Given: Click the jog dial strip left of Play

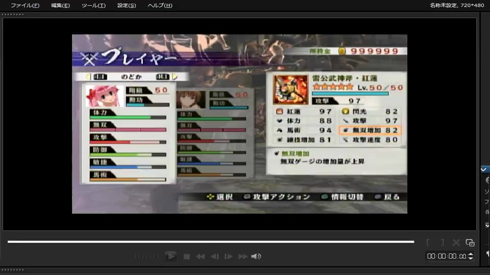Looking at the screenshot, I should pos(146,256).
